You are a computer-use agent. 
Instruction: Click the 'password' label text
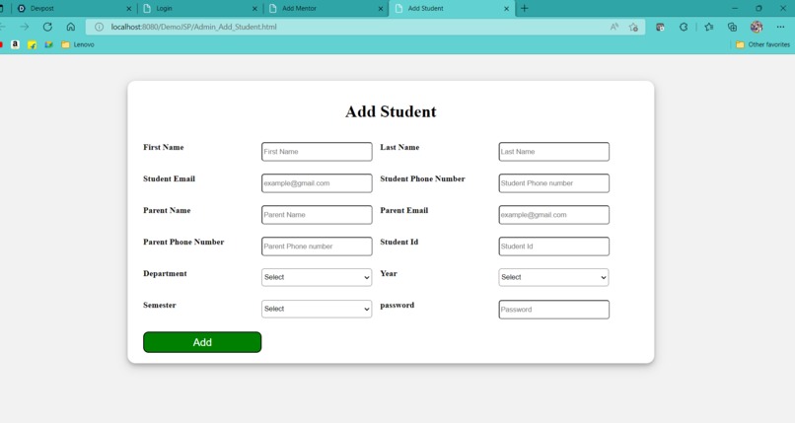[397, 306]
